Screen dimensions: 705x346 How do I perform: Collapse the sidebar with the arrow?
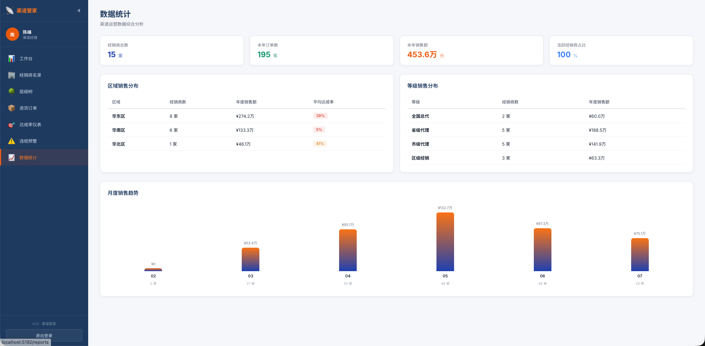click(79, 11)
